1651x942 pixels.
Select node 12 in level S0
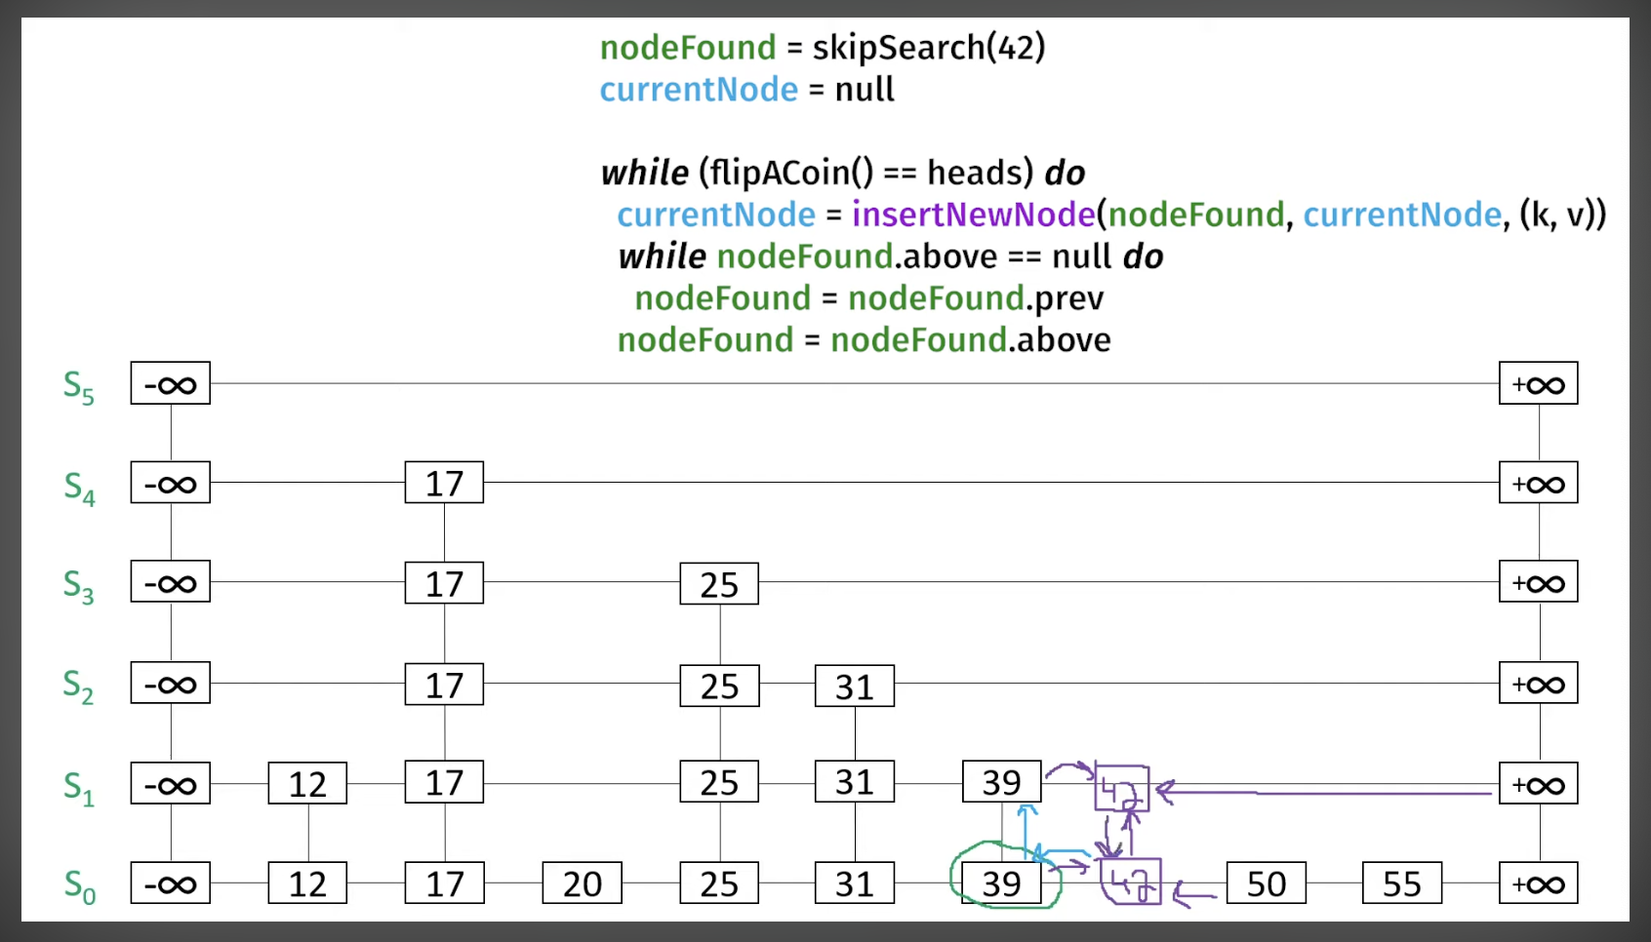coord(307,883)
